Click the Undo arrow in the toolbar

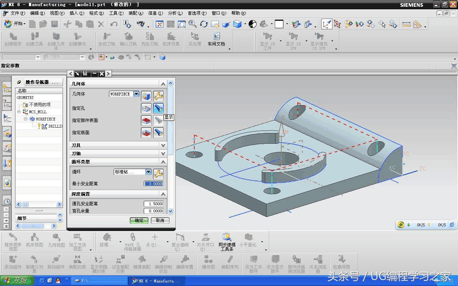114,24
